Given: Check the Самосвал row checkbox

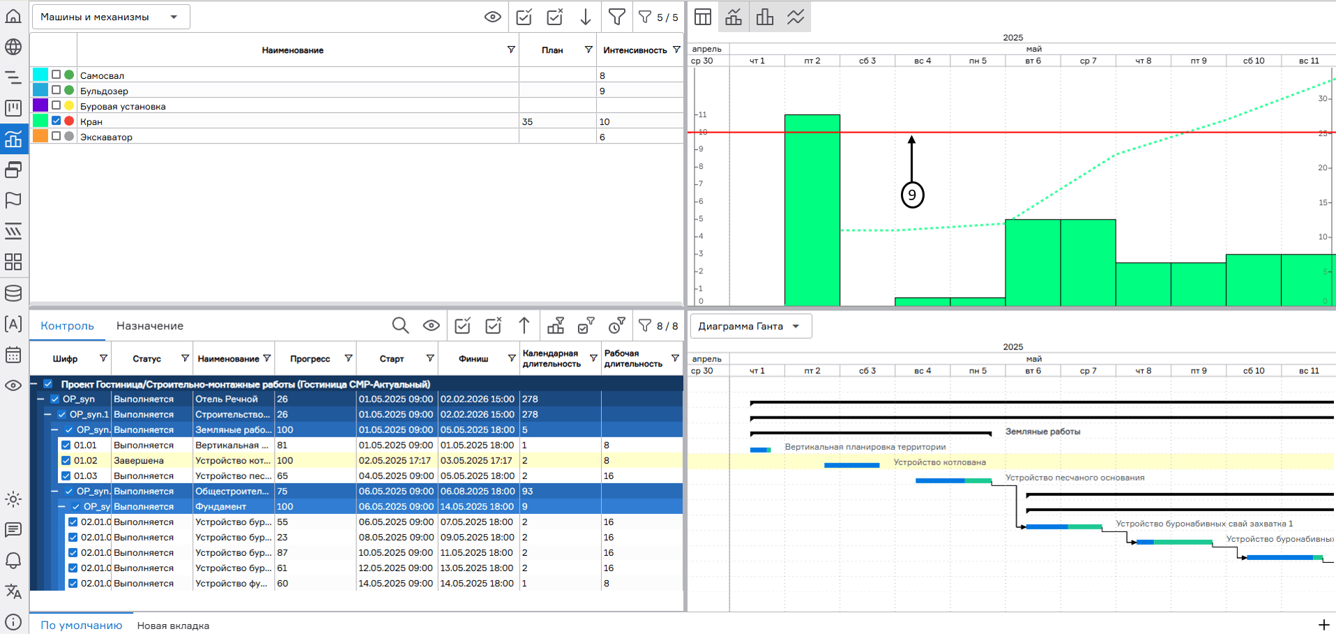Looking at the screenshot, I should [56, 75].
